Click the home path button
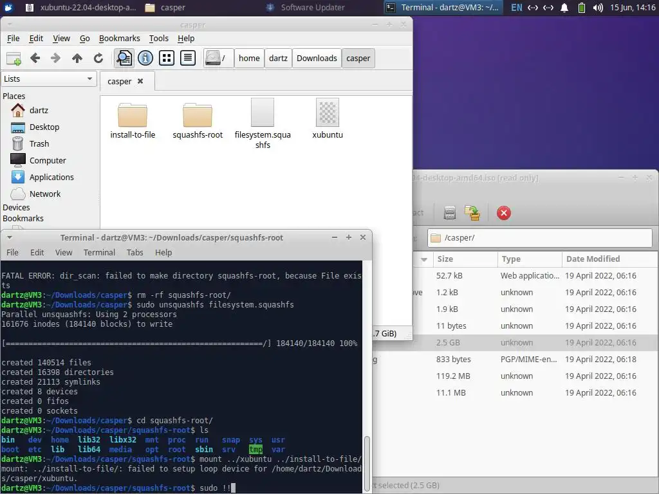 249,58
